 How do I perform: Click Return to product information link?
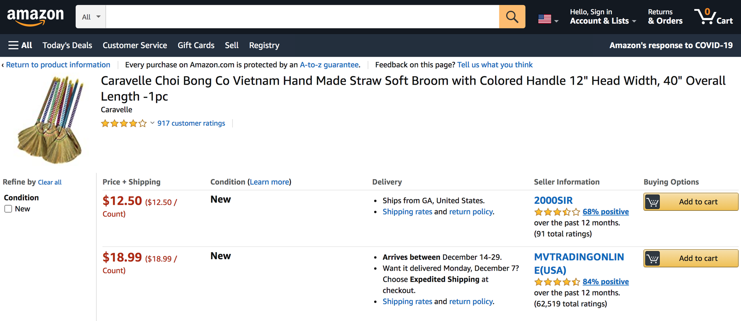(58, 65)
